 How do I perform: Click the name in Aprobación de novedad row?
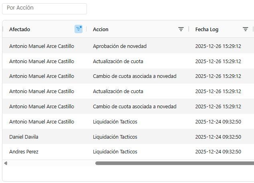pos(42,46)
